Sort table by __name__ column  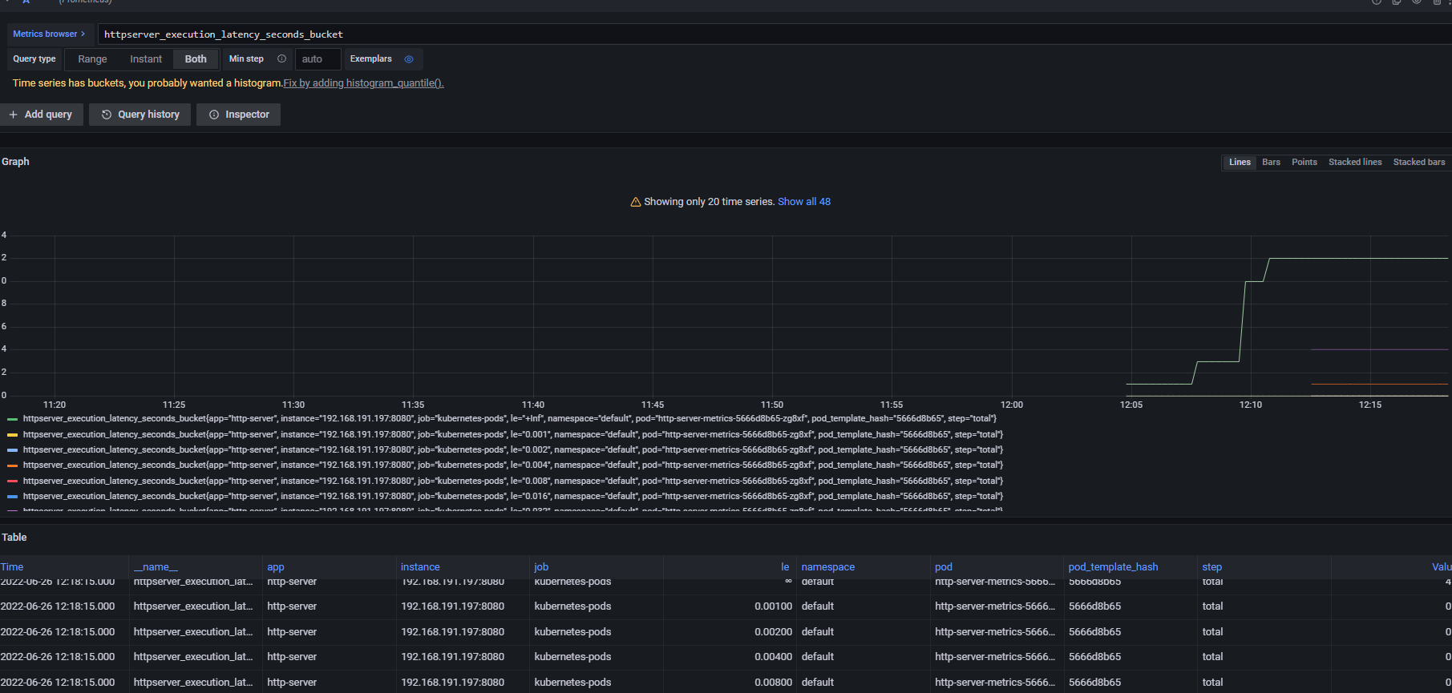[x=156, y=567]
